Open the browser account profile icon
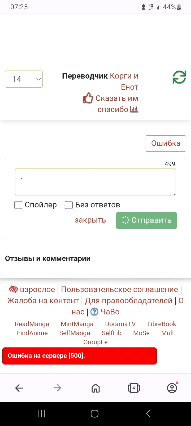This screenshot has height=426, width=191. tap(172, 388)
